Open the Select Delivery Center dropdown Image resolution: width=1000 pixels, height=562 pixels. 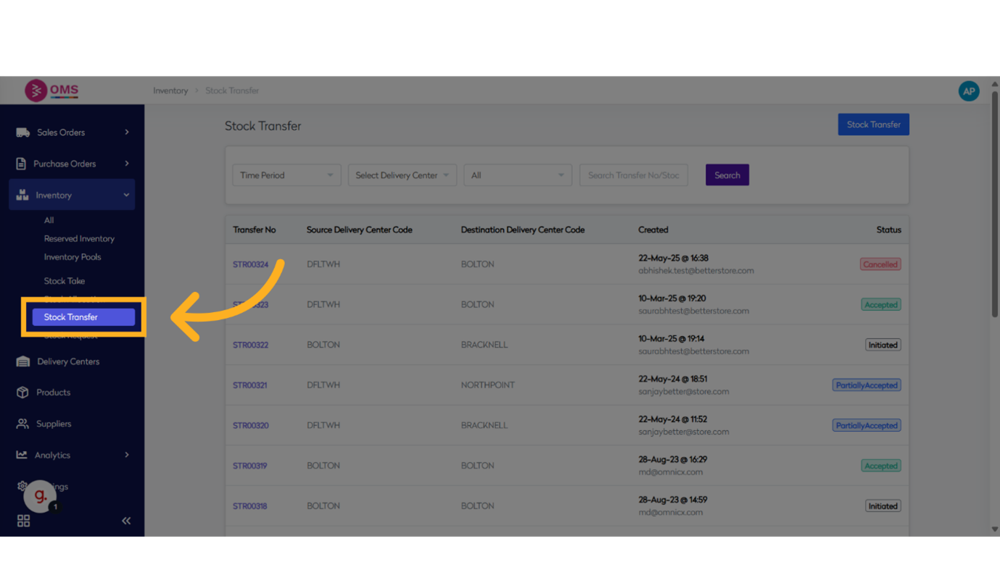coord(402,175)
